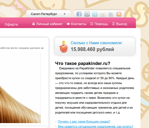Click the 15.988.460 рублей amount

click(92, 49)
